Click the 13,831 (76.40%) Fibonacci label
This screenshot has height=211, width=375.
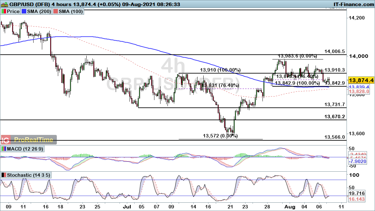click(220, 85)
